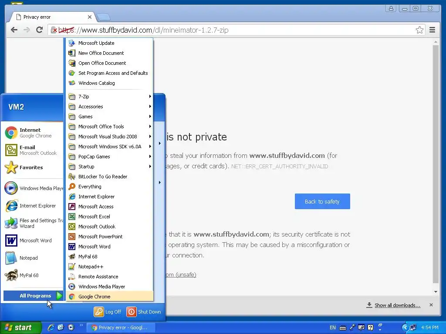Click the Microsoft Outlook icon in All Programs
Screen dimensions: 446x334
[72, 226]
